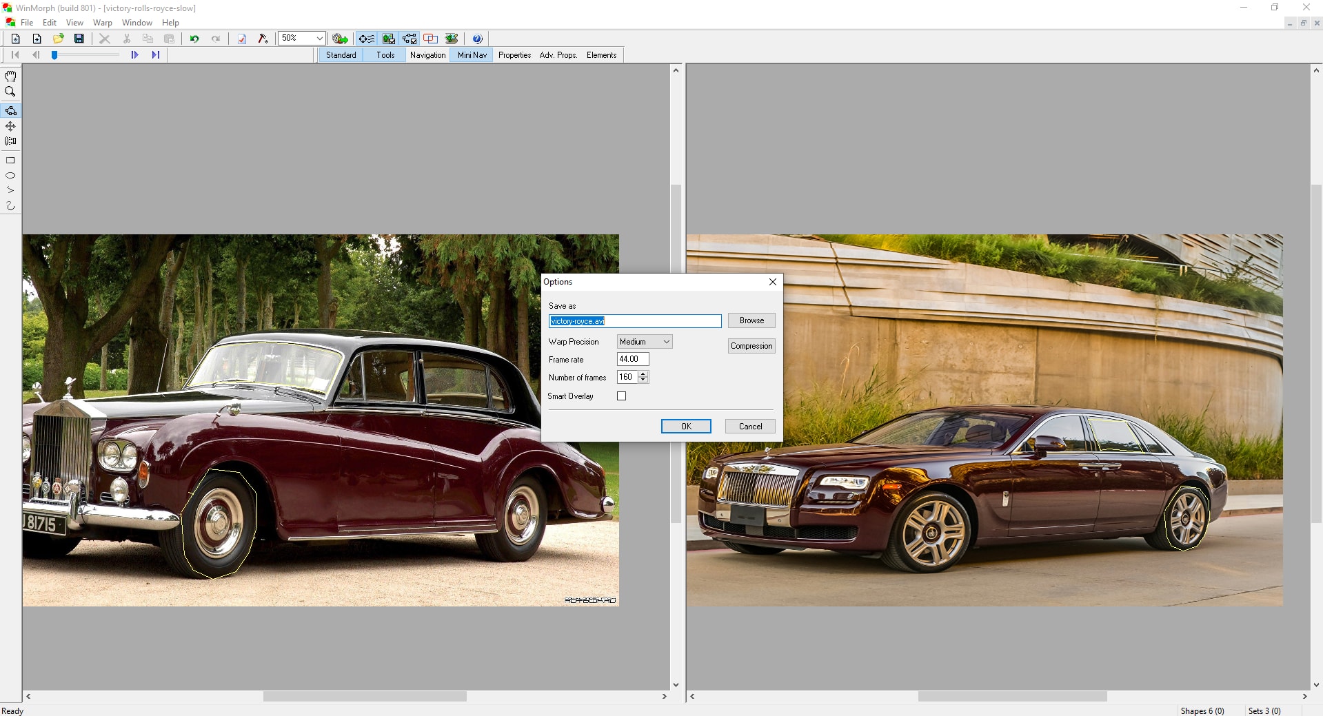Screen dimensions: 1323x716
Task: Enable the Smart Overlay checkbox
Action: tap(621, 396)
